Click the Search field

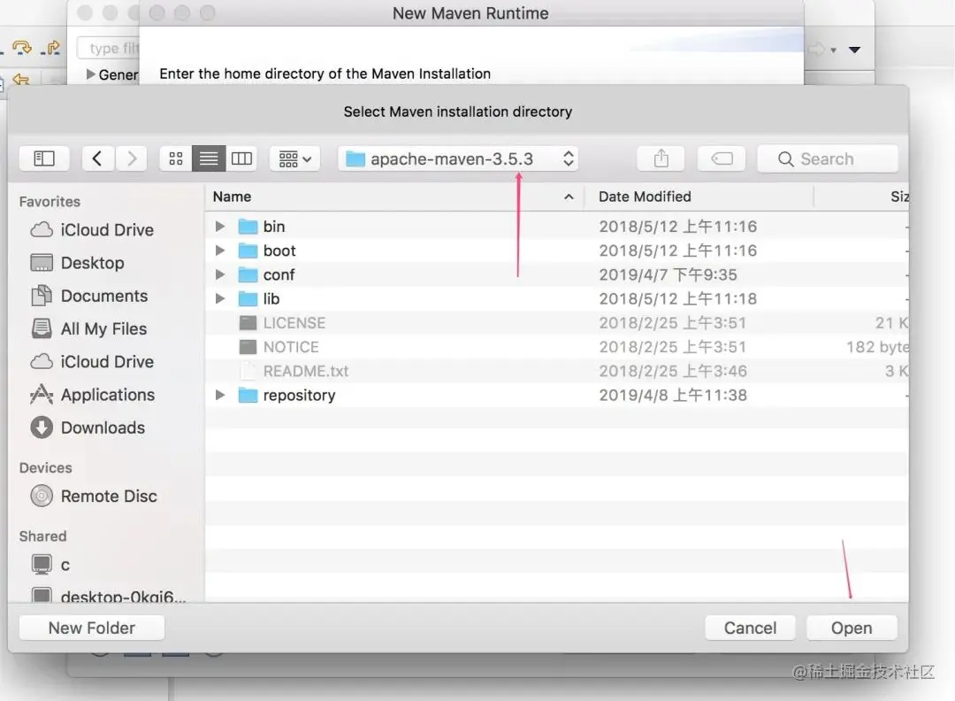tap(827, 159)
